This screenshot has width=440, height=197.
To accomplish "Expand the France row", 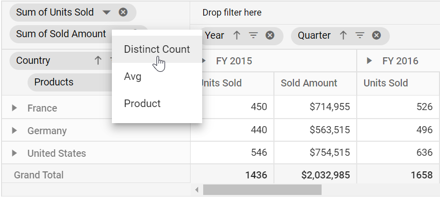I will 15,108.
